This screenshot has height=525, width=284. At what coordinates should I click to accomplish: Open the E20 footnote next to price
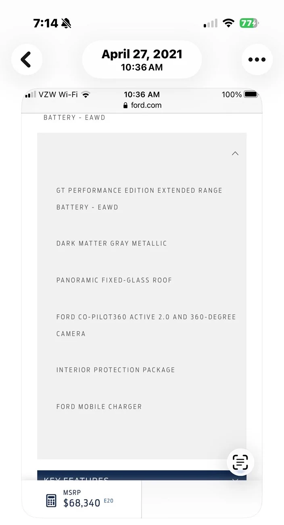(x=109, y=501)
